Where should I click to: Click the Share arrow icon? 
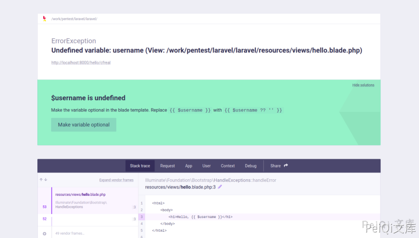(x=286, y=166)
